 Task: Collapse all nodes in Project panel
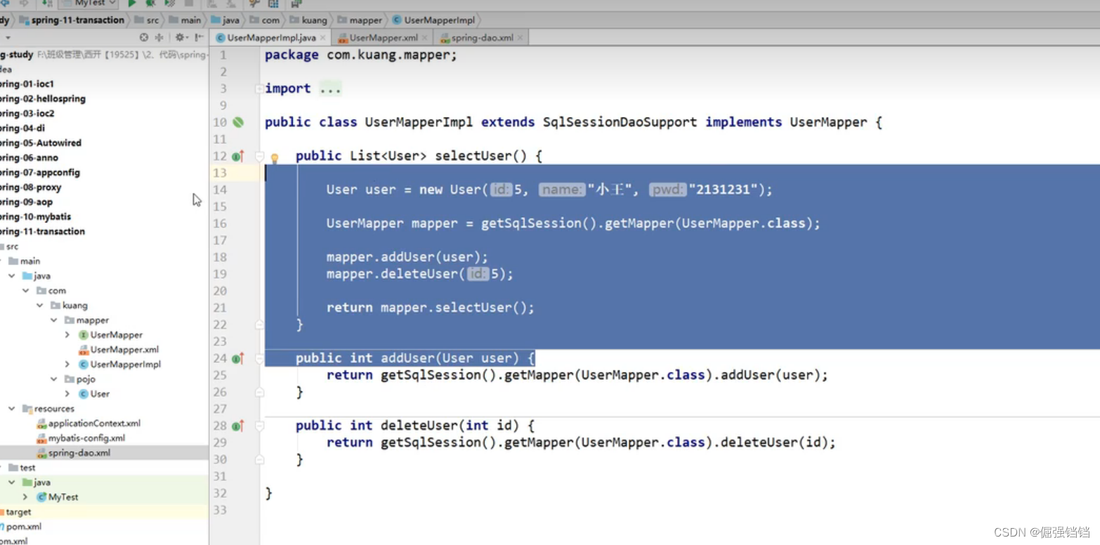coord(159,37)
